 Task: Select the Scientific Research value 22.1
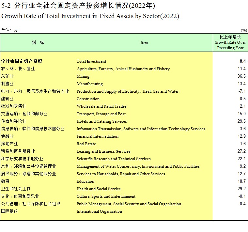[x=241, y=159]
